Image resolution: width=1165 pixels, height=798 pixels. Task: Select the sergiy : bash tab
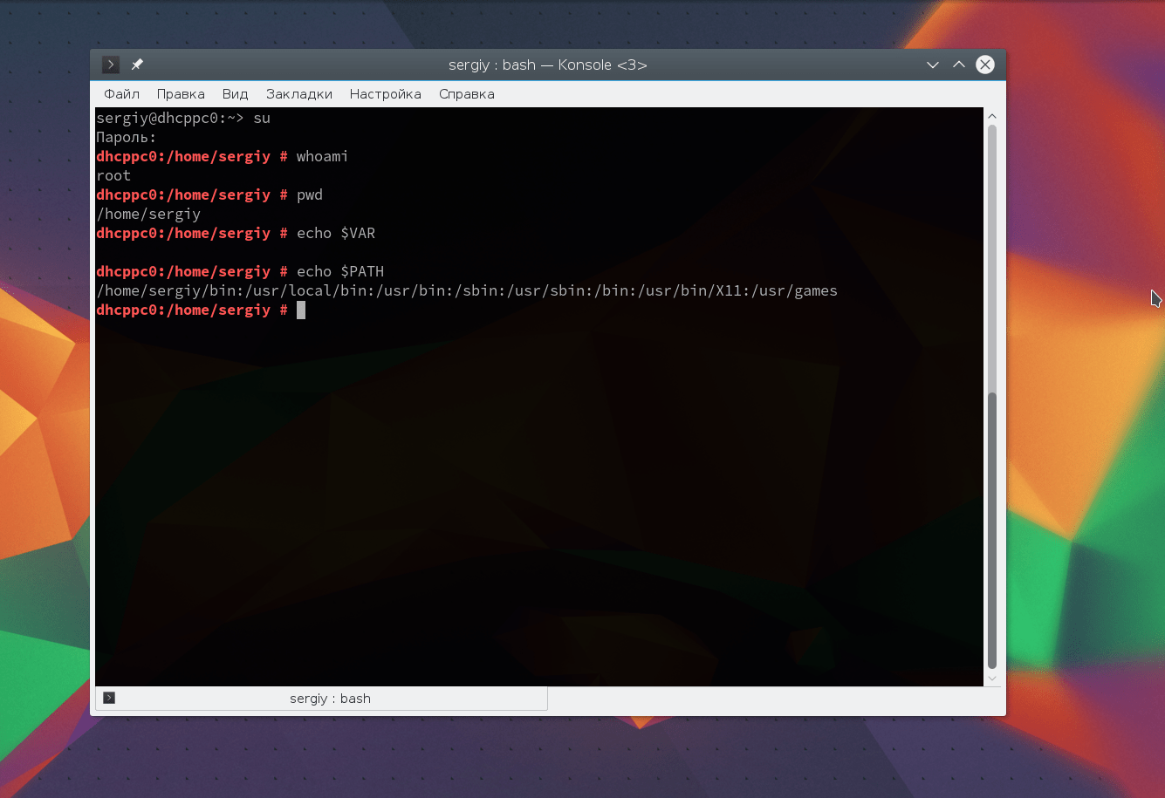coord(330,698)
